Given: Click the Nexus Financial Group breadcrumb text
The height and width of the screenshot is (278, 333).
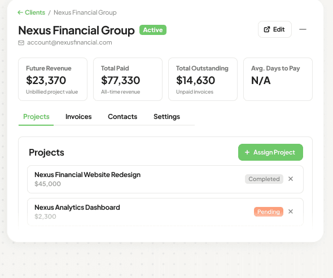Looking at the screenshot, I should [85, 12].
